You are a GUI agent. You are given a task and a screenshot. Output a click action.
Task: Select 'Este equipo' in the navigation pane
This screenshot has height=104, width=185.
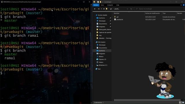pyautogui.click(x=101, y=42)
